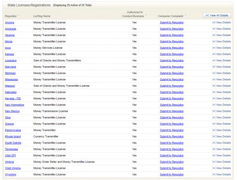Show help icon next to Regulator header
This screenshot has height=180, width=237.
(19, 15)
